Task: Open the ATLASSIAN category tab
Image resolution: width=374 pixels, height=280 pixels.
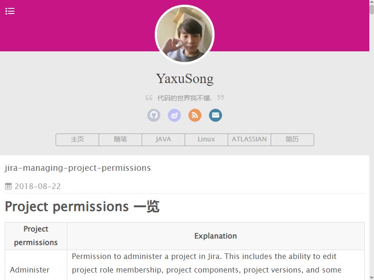Action: pos(249,140)
